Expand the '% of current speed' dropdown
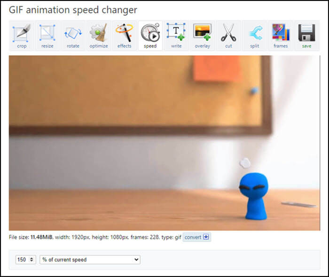This screenshot has height=277, width=329. click(90, 260)
